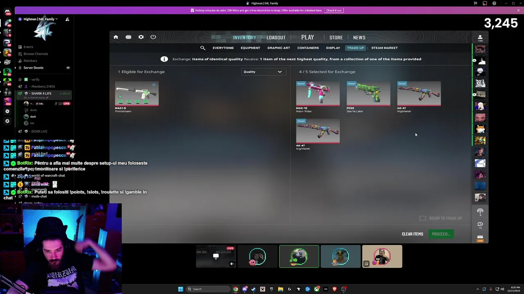The height and width of the screenshot is (294, 524).
Task: Switch to the Inventory tab
Action: coord(244,38)
